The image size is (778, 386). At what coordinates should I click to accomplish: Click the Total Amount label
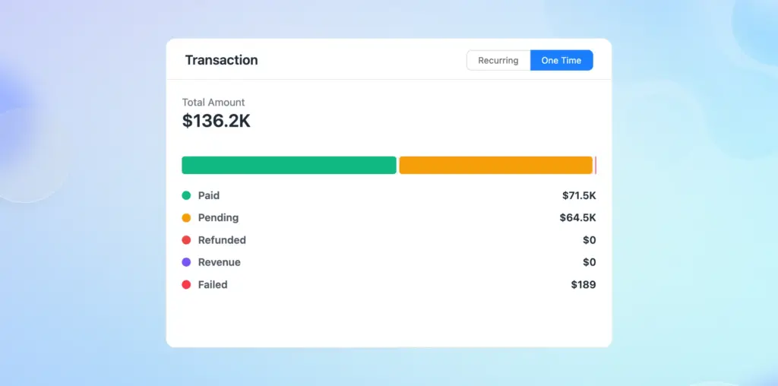pos(213,103)
